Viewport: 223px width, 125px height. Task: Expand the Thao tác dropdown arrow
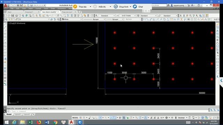91,7
